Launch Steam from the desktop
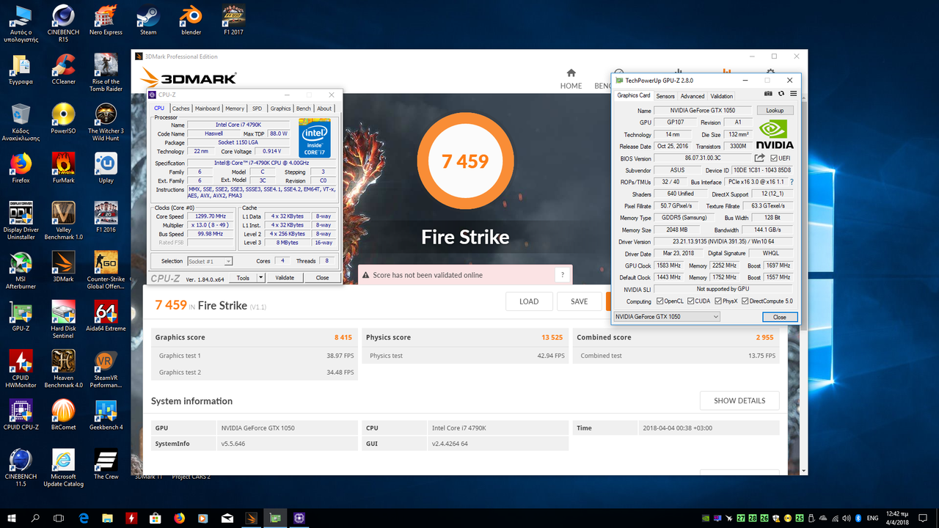The image size is (939, 528). tap(148, 21)
